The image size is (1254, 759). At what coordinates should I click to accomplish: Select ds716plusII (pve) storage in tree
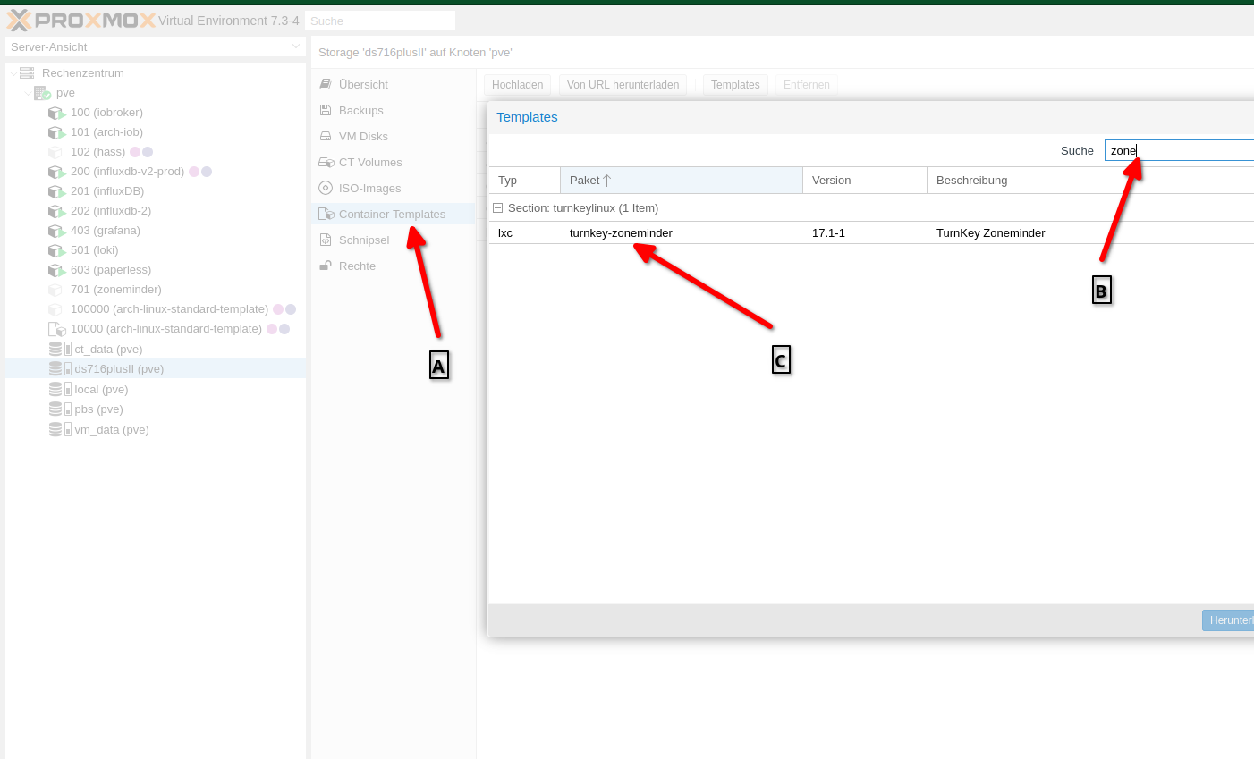[x=156, y=368]
